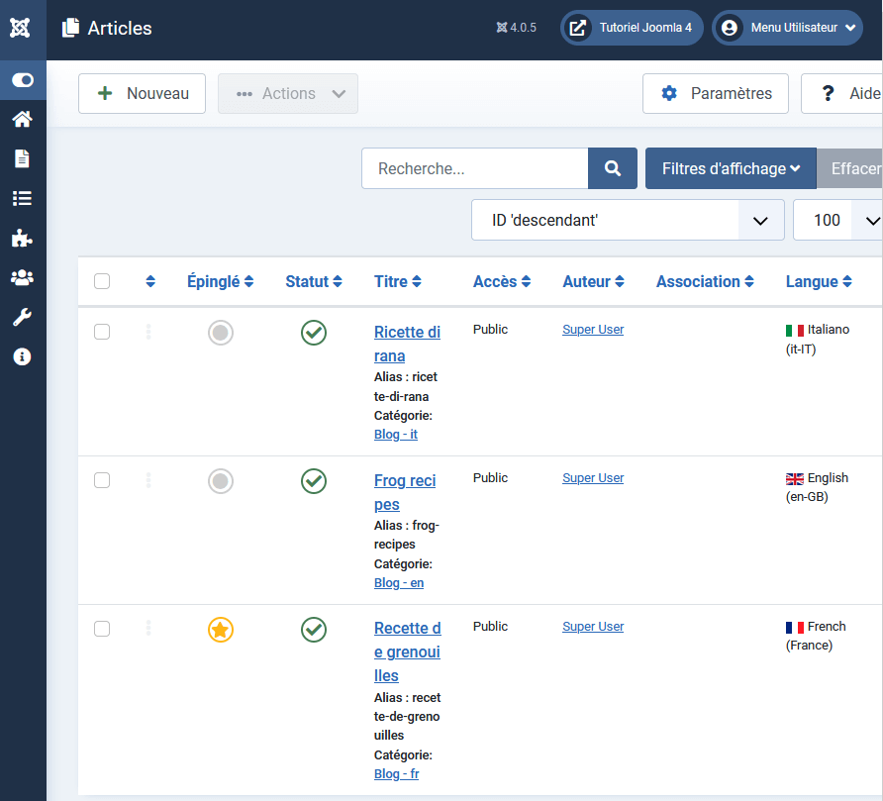Select the header checkbox to select all articles
883x801 pixels.
pyautogui.click(x=102, y=281)
